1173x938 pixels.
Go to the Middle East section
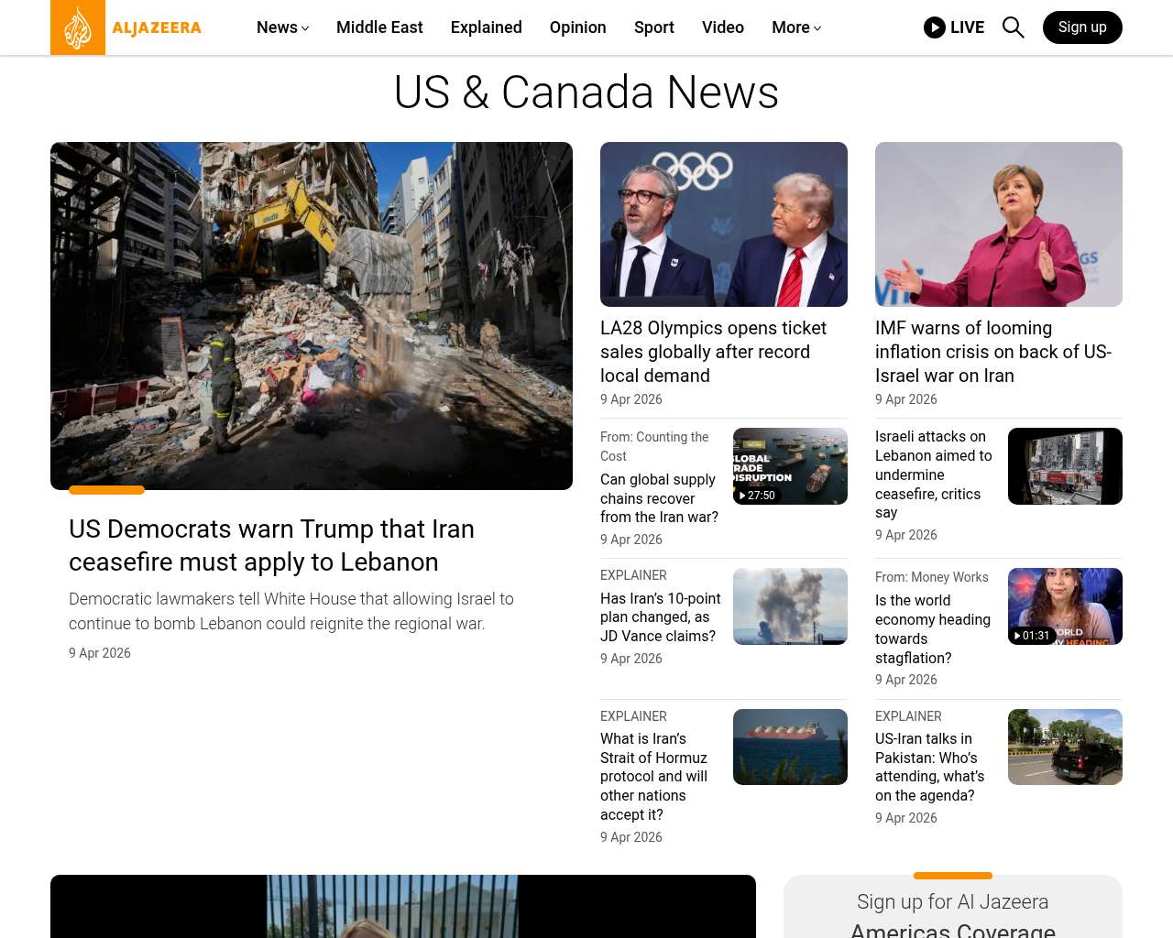point(379,27)
